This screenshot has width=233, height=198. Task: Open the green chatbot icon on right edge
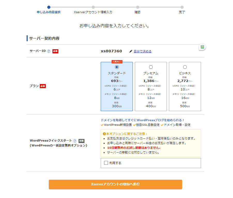(202, 47)
